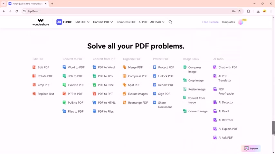Open the Redact PDF link

(x=163, y=85)
